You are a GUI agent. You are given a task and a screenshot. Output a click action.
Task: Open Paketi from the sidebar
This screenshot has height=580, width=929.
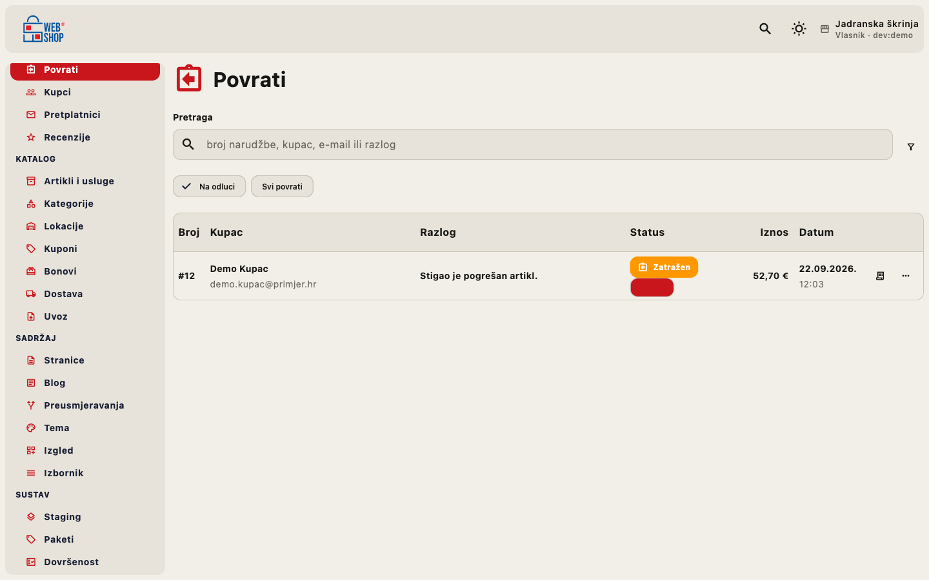85,539
